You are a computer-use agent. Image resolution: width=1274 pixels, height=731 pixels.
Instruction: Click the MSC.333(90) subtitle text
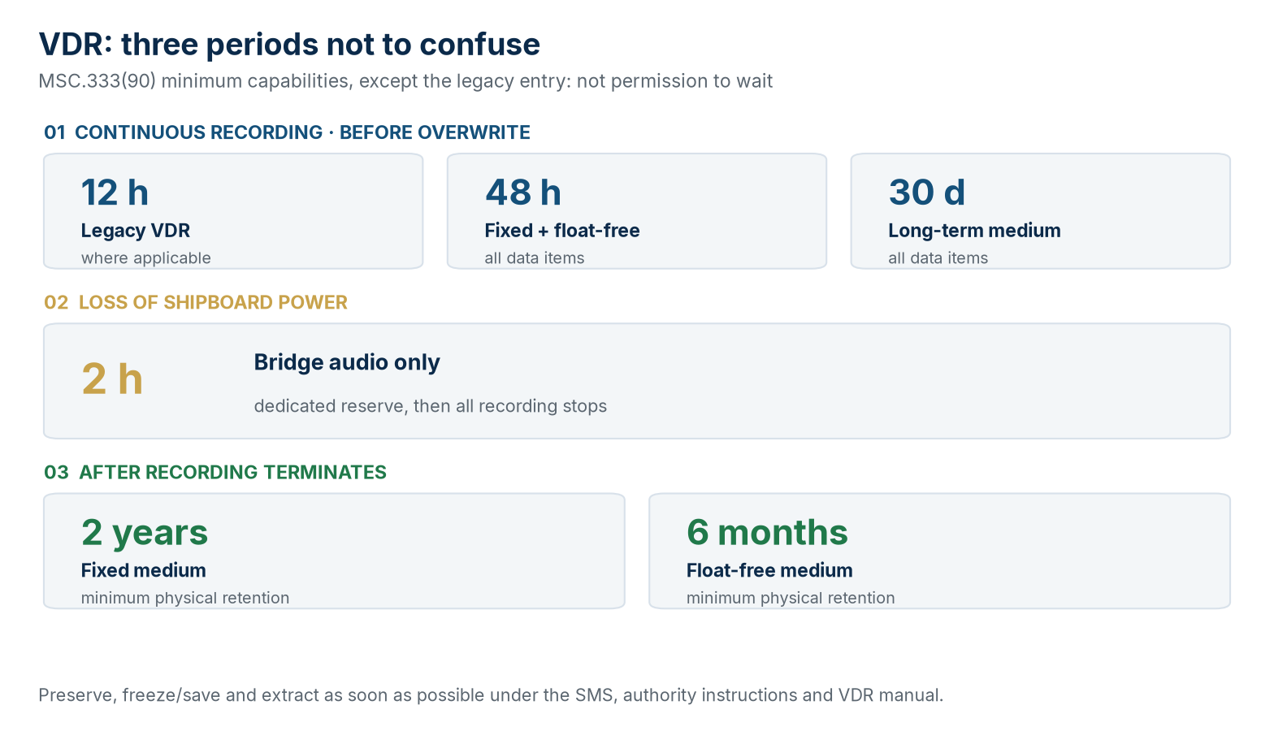tap(405, 81)
